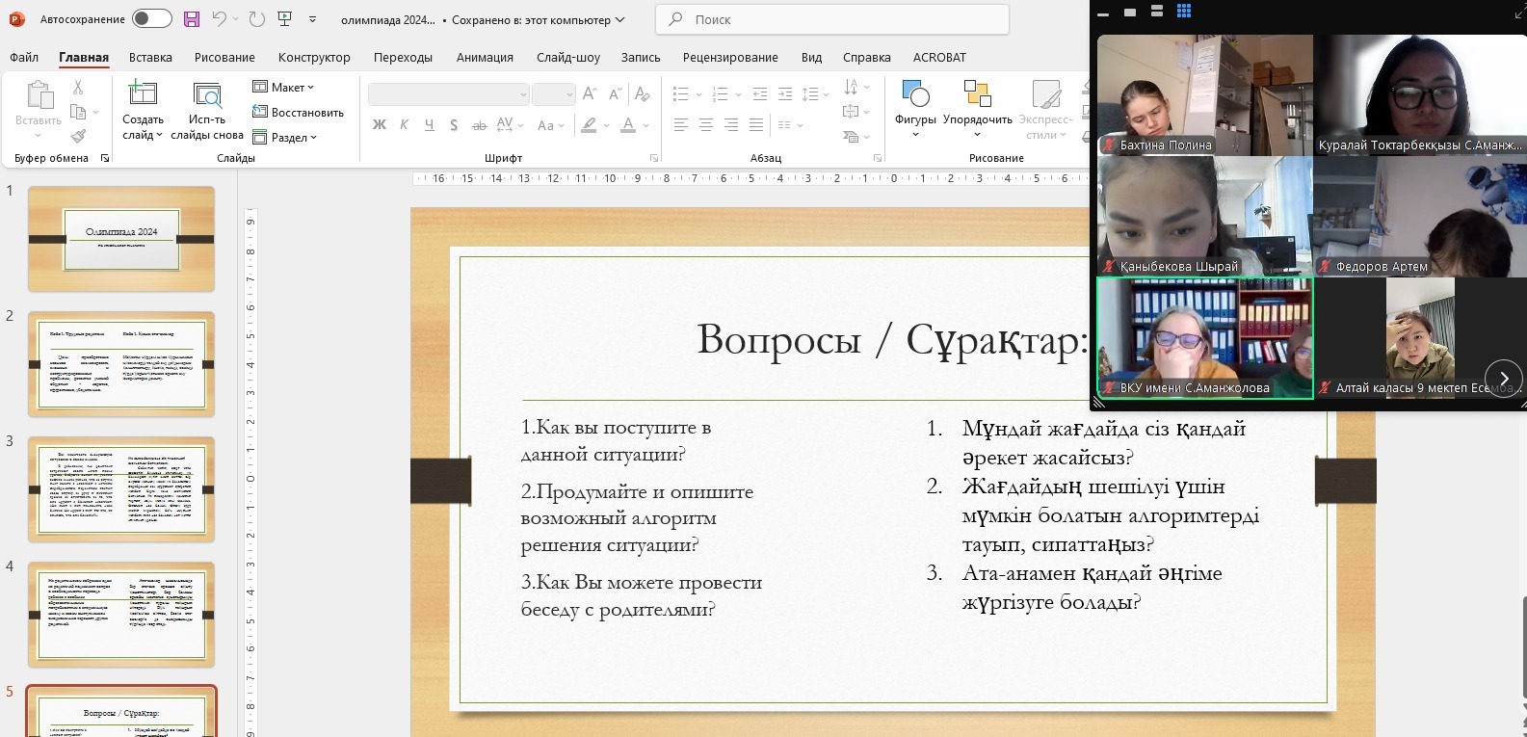This screenshot has height=737, width=1527.
Task: Switch to the Insert tab
Action: [150, 58]
